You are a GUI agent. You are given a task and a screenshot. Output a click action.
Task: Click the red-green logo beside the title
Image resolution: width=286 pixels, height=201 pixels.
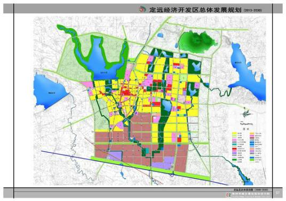(142, 9)
